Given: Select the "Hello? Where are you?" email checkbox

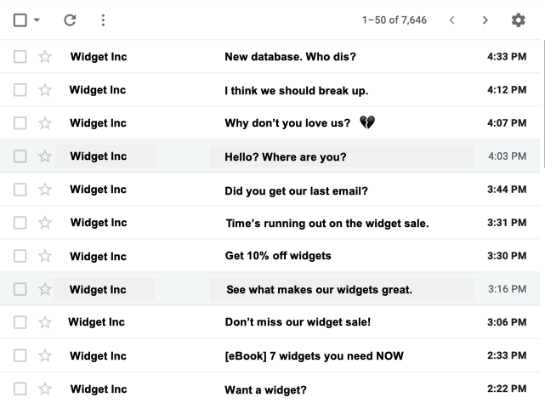Looking at the screenshot, I should point(20,156).
